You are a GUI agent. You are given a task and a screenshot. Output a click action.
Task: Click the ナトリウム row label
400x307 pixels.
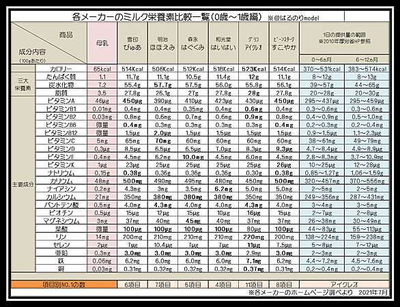pyautogui.click(x=61, y=173)
